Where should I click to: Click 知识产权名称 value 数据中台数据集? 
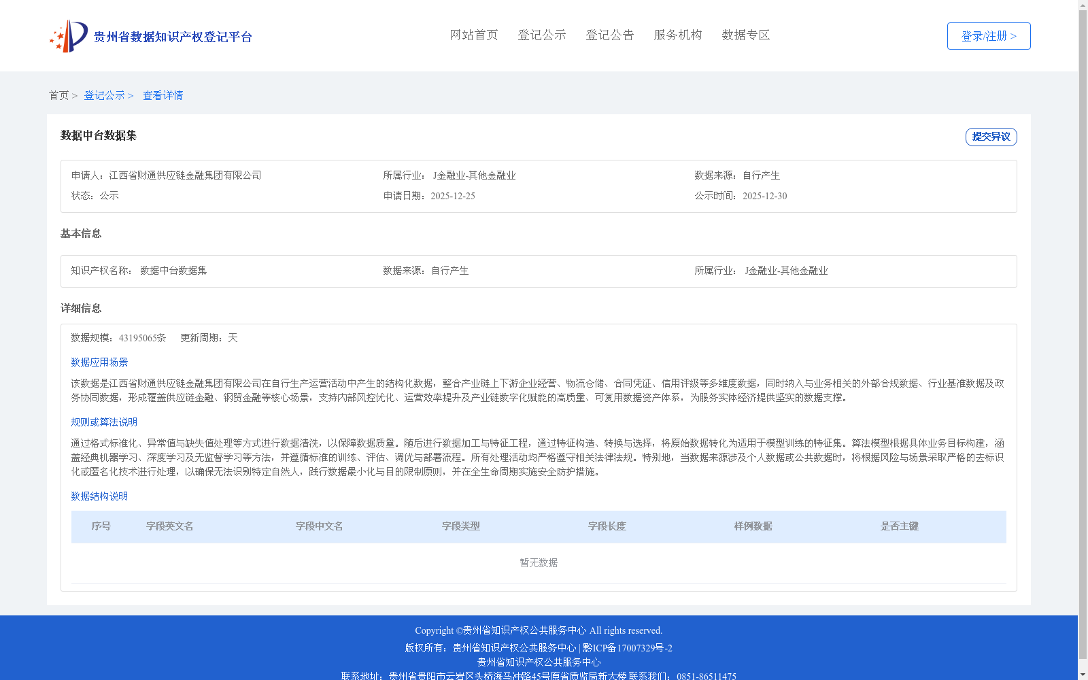click(173, 271)
